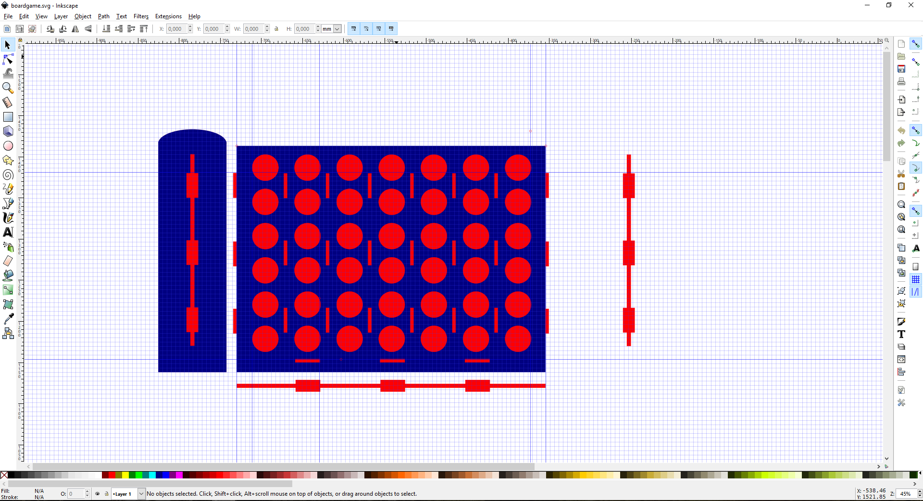The height and width of the screenshot is (501, 923).
Task: Select the Zoom magnifier tool
Action: coord(8,88)
